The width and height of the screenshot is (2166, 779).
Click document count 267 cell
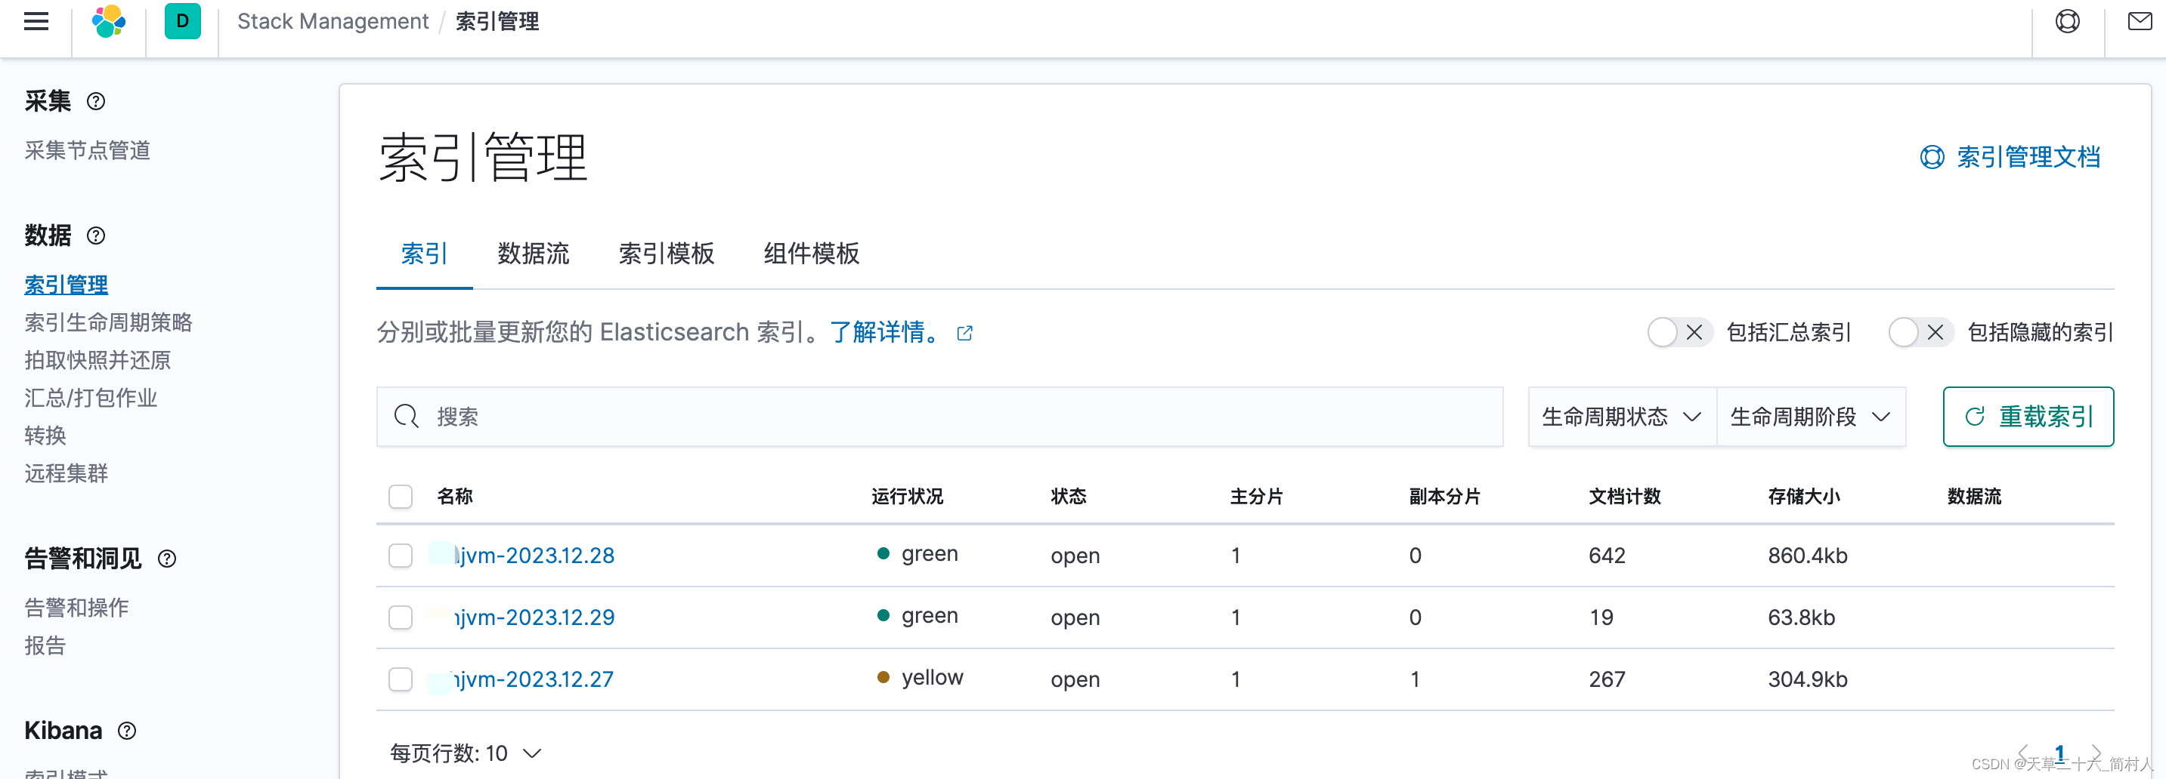click(1607, 679)
